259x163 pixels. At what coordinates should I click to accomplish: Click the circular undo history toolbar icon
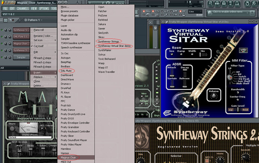[x=247, y=4]
